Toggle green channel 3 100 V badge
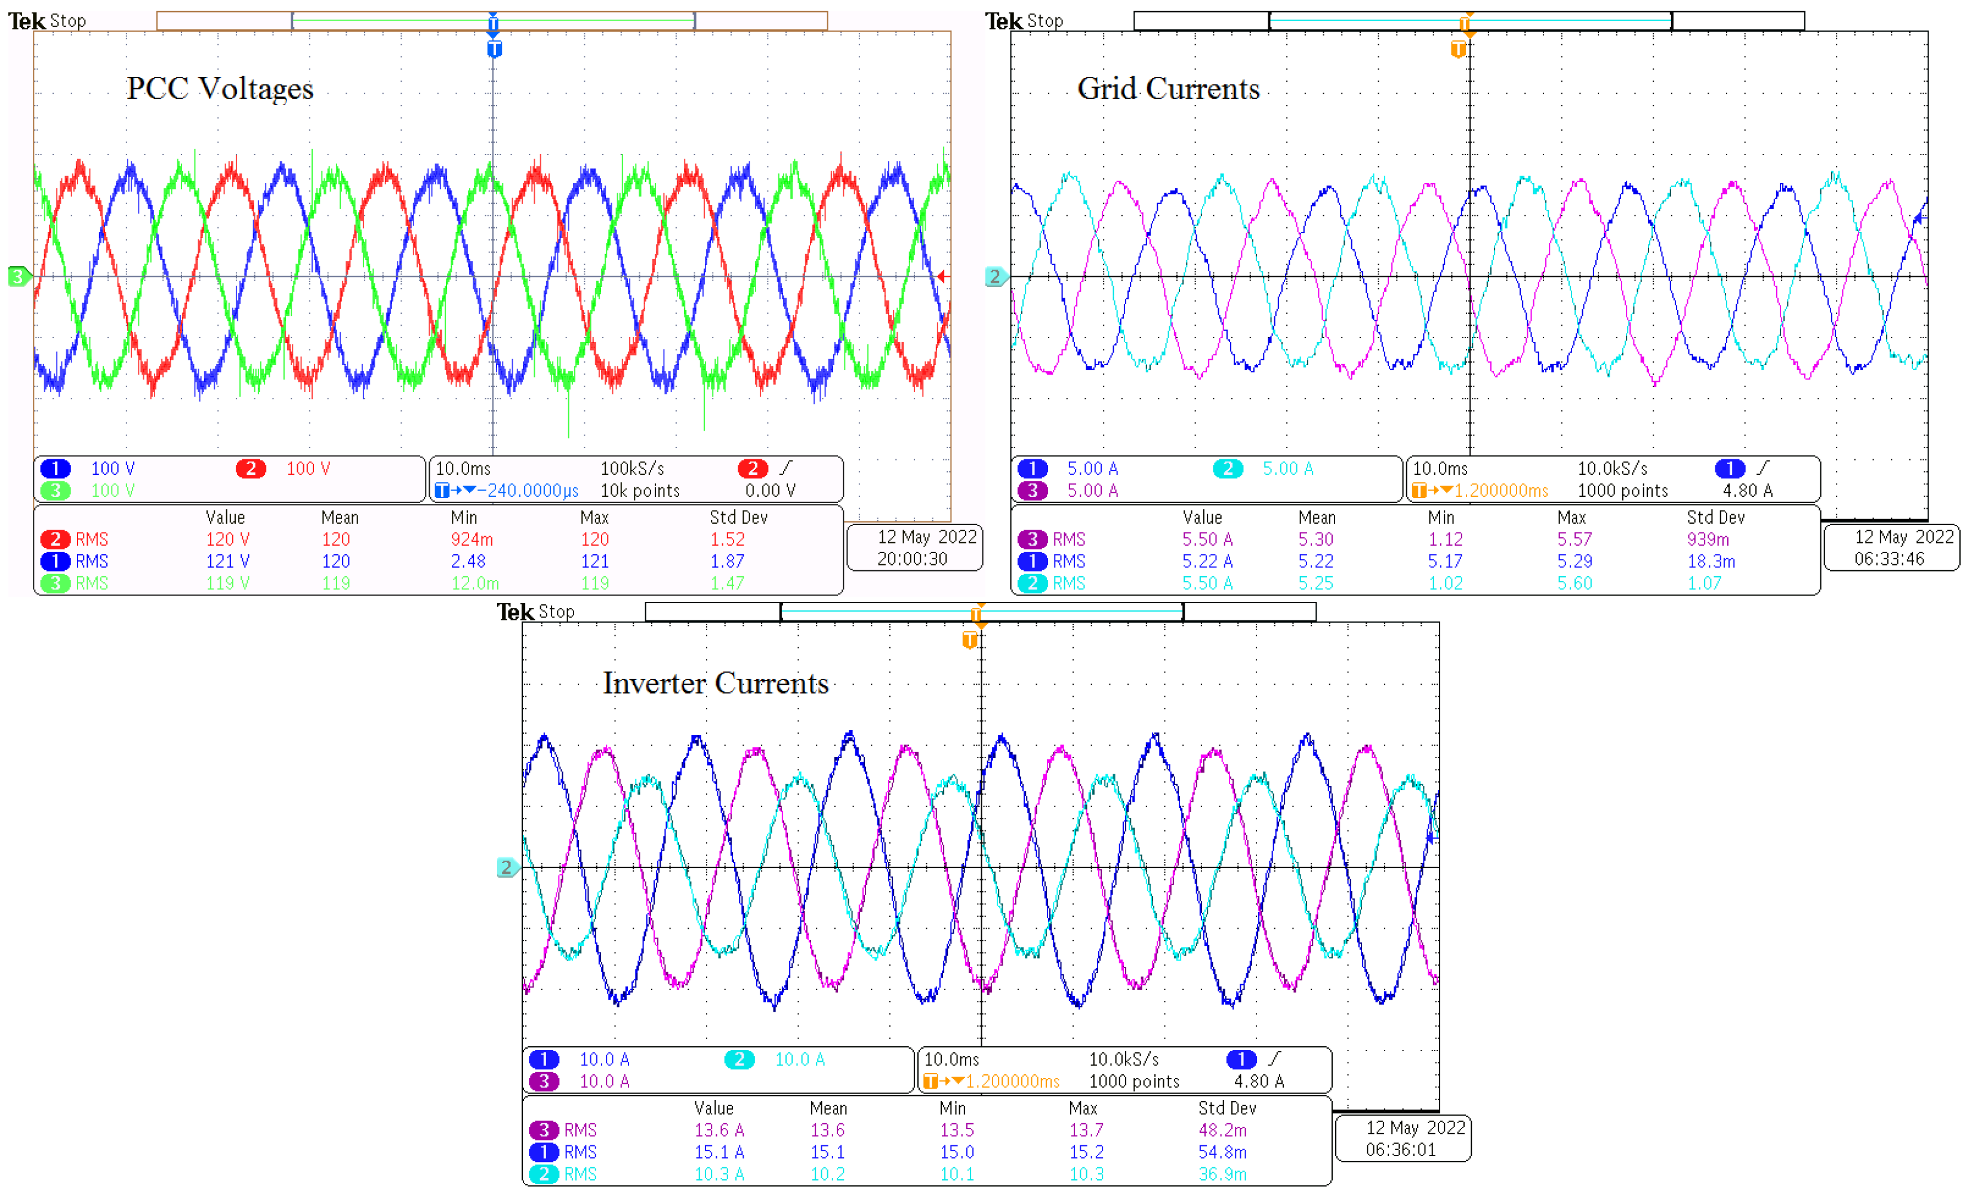This screenshot has height=1193, width=1966. coord(56,490)
